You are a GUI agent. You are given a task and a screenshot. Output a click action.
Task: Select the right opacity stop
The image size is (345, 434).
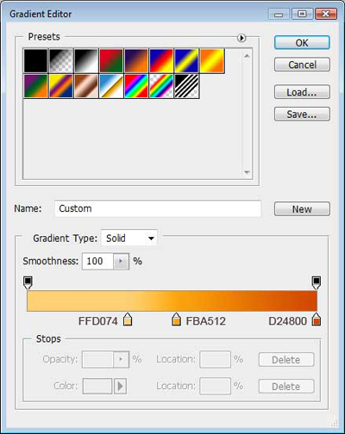(x=317, y=283)
